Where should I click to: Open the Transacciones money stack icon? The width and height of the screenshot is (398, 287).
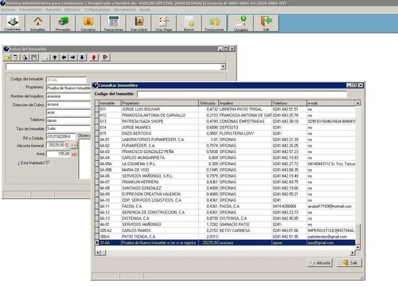(214, 23)
